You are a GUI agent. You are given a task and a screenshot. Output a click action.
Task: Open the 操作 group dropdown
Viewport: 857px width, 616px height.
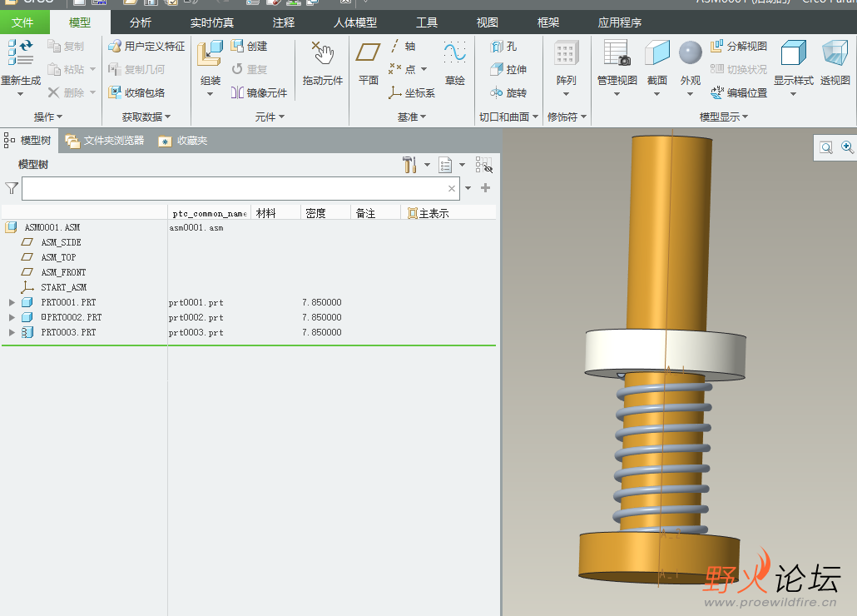48,117
